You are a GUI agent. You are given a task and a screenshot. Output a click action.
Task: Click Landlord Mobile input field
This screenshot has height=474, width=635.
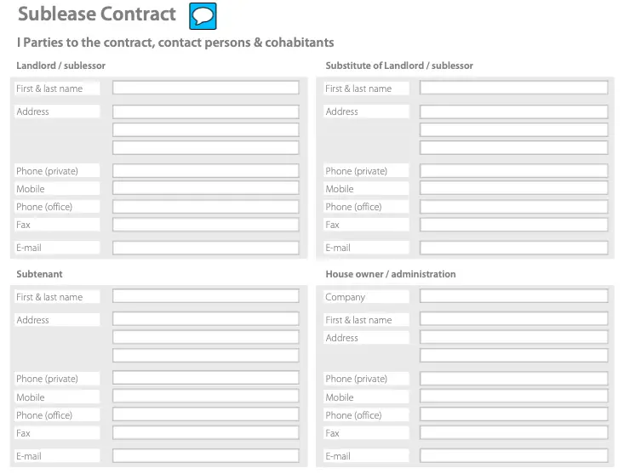[x=206, y=188]
